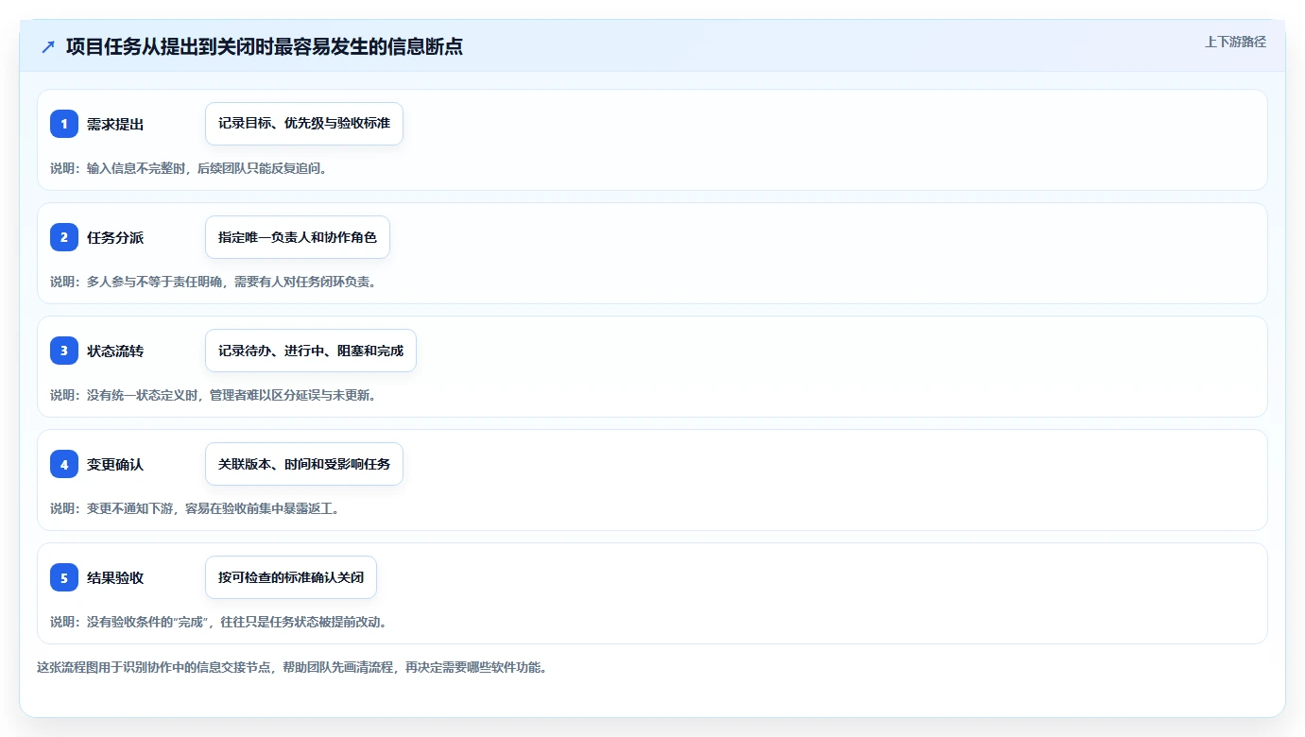Select the 上下游路径 label in the header
Viewport: 1305px width, 737px height.
(1235, 42)
